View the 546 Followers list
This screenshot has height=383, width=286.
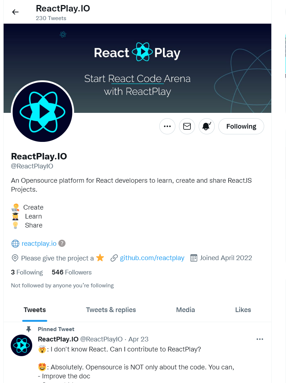pyautogui.click(x=71, y=272)
